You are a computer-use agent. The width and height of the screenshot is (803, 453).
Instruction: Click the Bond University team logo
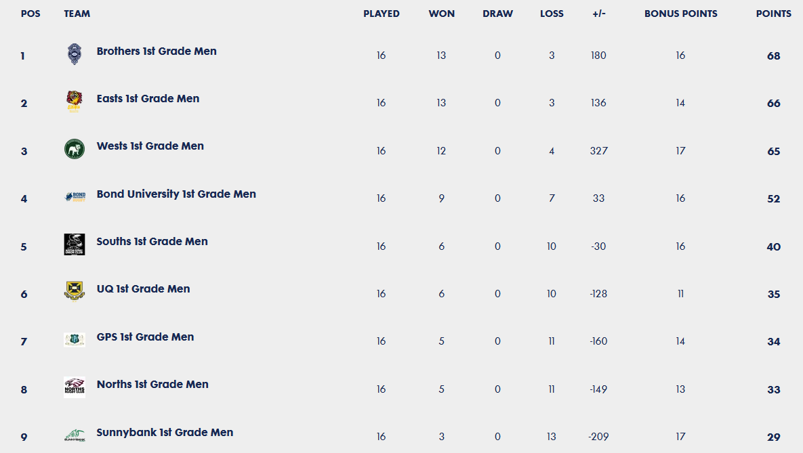click(x=75, y=197)
